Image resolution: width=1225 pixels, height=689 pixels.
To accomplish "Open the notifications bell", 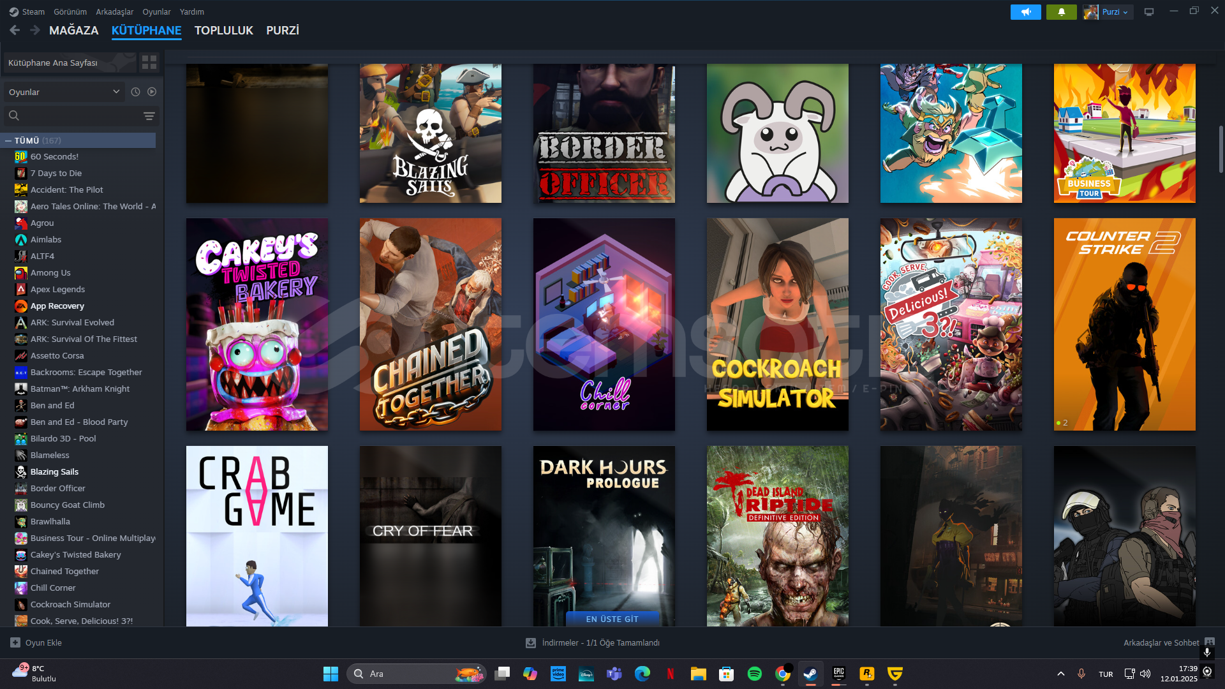I will pos(1061,12).
